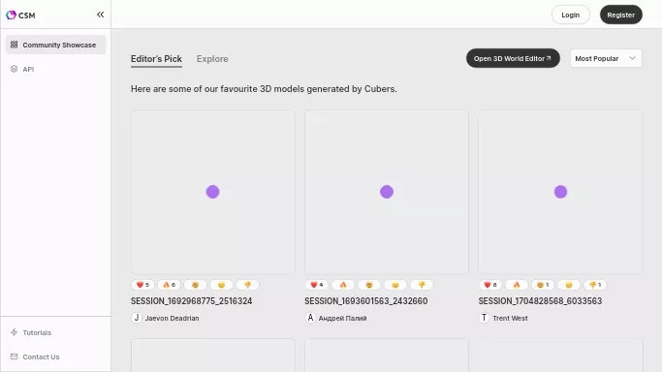Launch the Open 3D World Editor button
This screenshot has width=662, height=372.
pyautogui.click(x=513, y=58)
